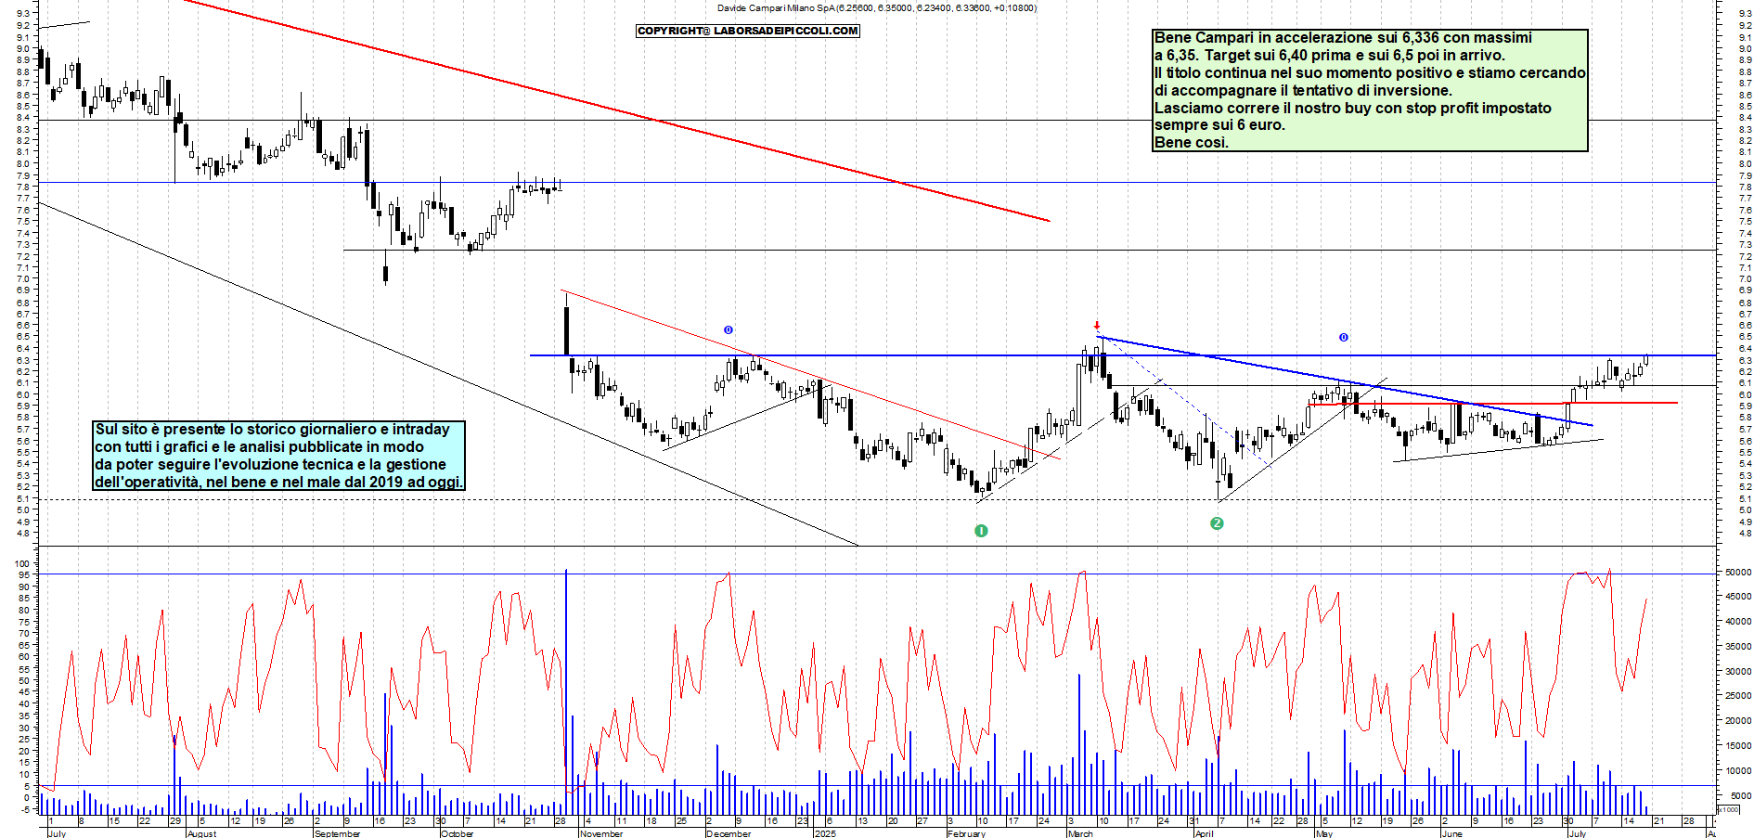Click the blue 0 marker above May candles
1754x838 pixels.
pyautogui.click(x=1343, y=337)
